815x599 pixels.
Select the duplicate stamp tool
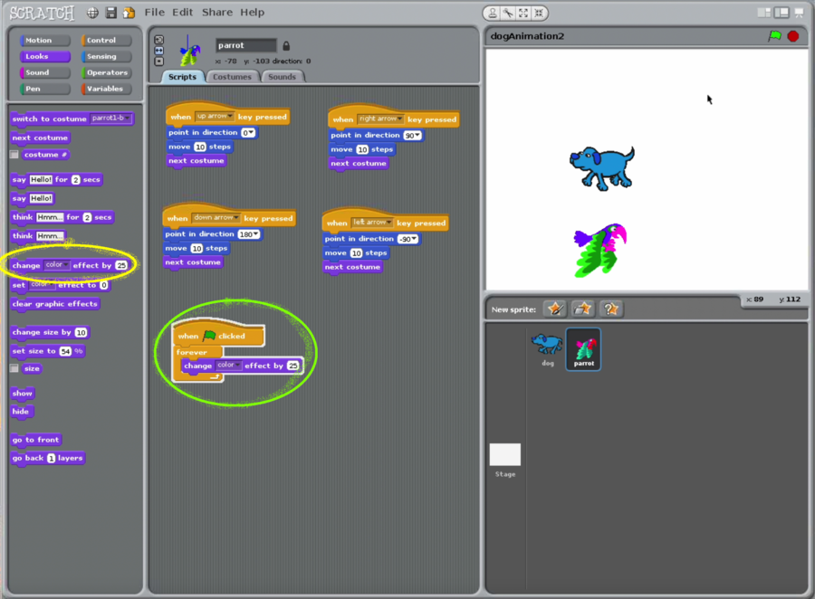pyautogui.click(x=492, y=13)
